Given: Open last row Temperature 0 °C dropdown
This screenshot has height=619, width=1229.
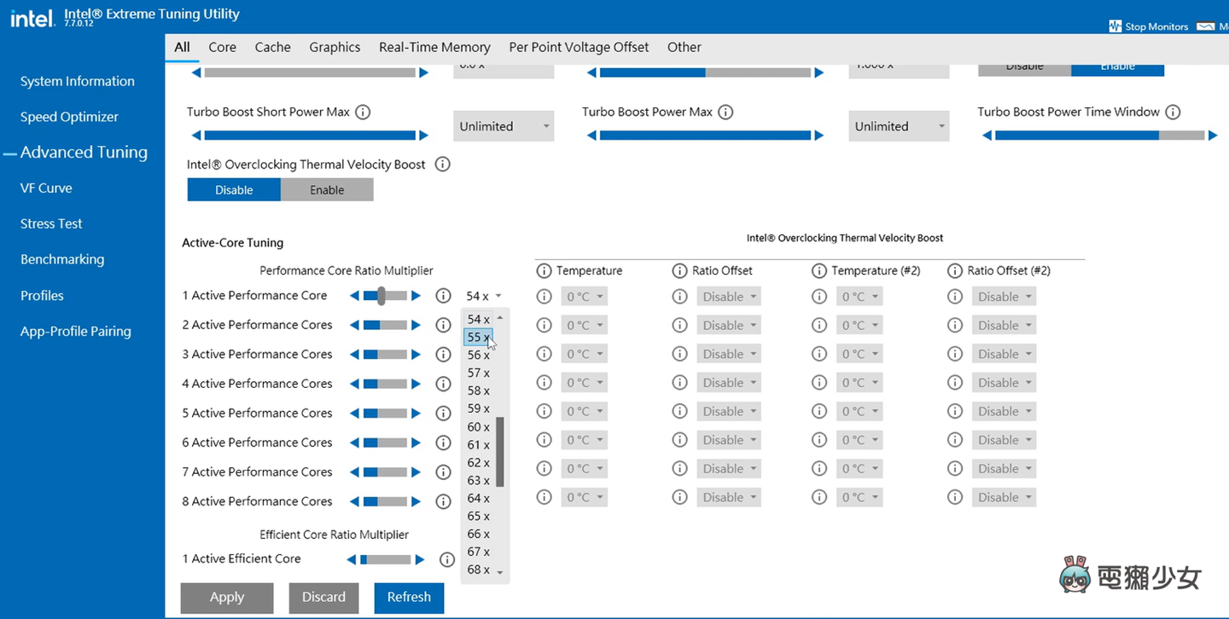Looking at the screenshot, I should click(x=585, y=497).
